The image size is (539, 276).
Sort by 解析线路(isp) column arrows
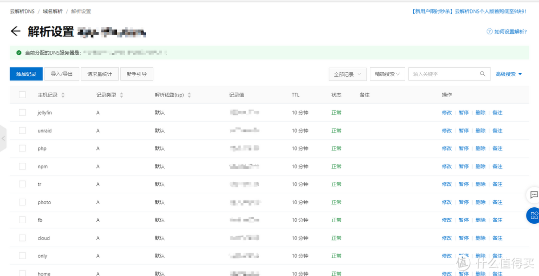click(x=189, y=95)
